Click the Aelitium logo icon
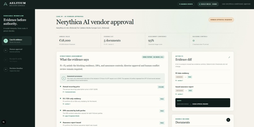 click(5, 4)
